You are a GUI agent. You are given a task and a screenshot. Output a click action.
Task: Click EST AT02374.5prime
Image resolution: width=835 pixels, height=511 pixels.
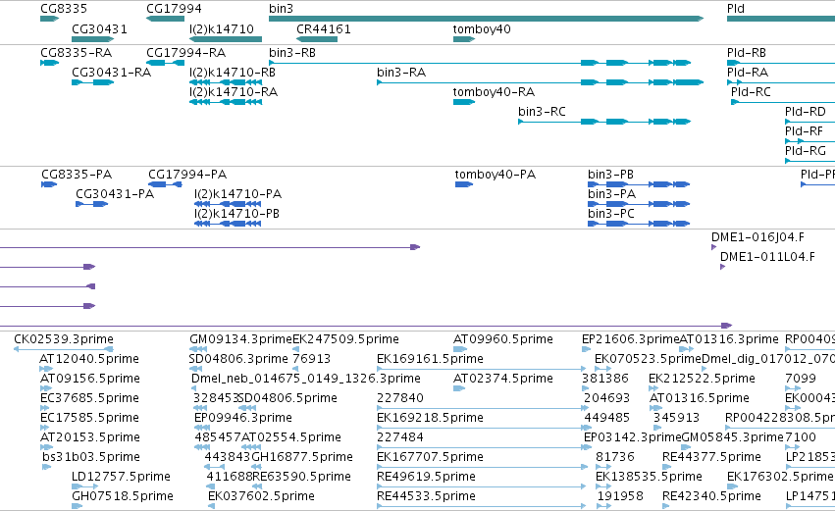502,379
